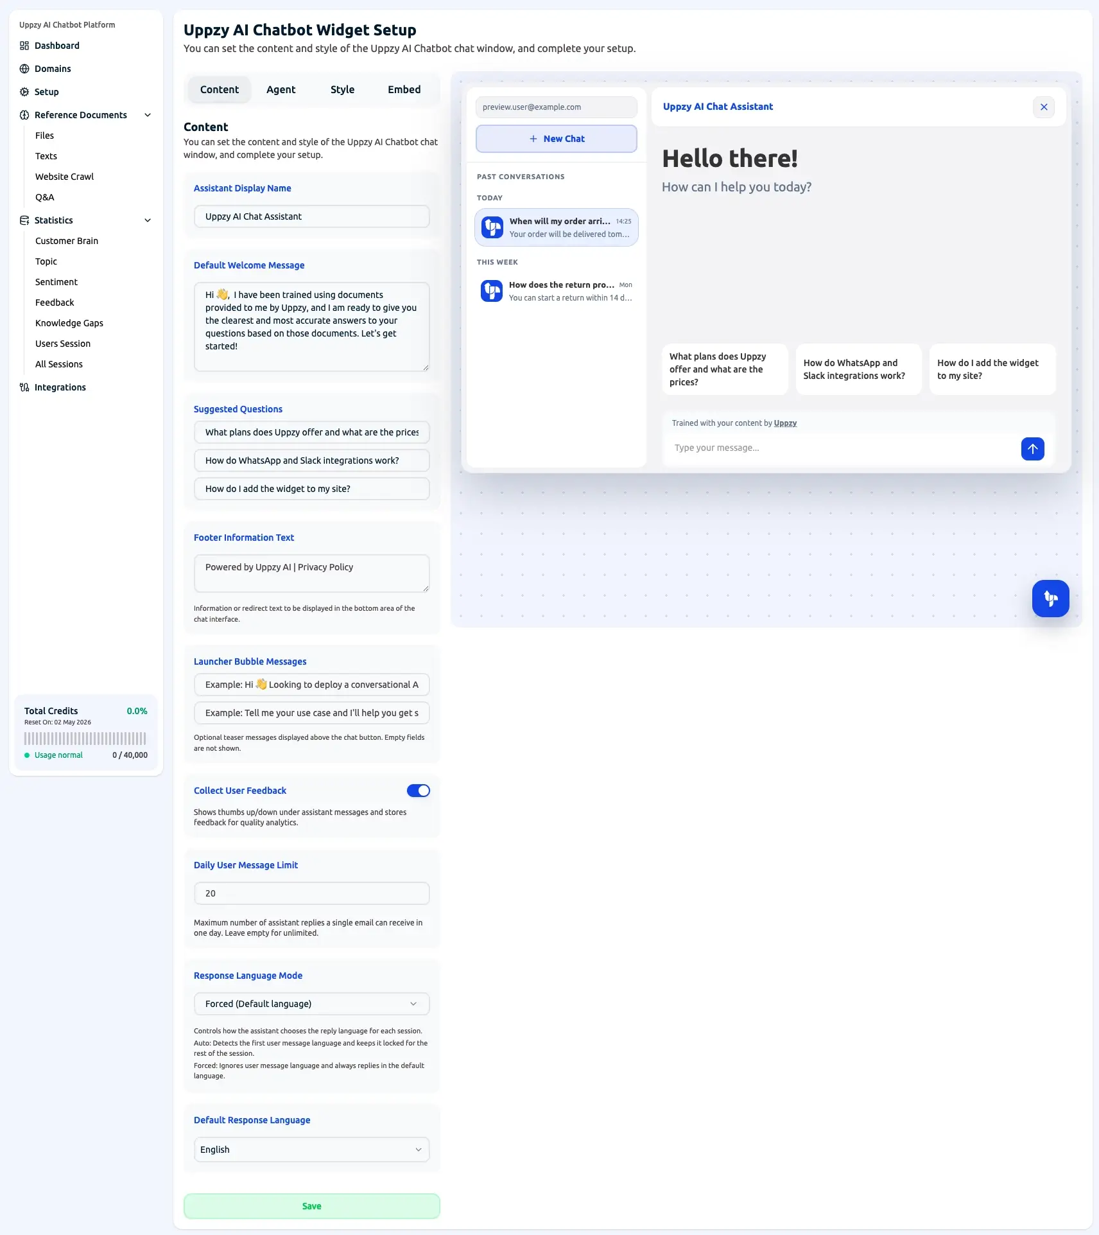Click the Integrations icon in sidebar
The width and height of the screenshot is (1099, 1235).
coord(24,387)
